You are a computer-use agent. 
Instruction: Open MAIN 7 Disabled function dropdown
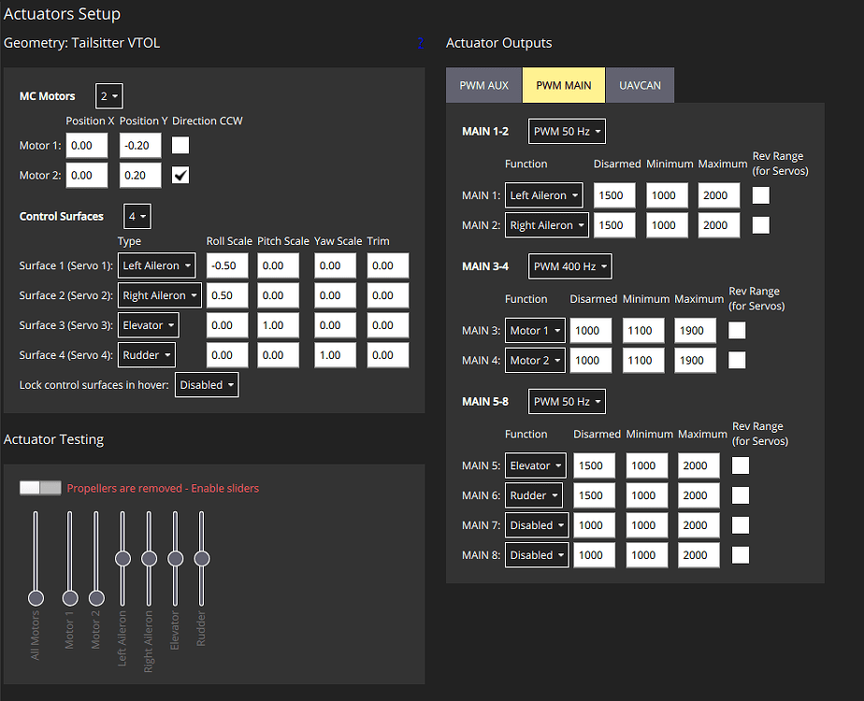pyautogui.click(x=537, y=524)
